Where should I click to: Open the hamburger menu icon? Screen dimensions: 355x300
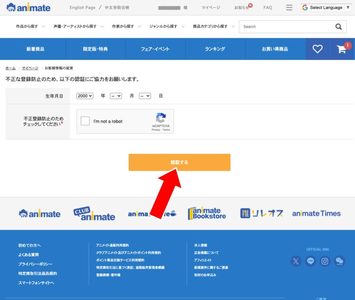click(289, 8)
